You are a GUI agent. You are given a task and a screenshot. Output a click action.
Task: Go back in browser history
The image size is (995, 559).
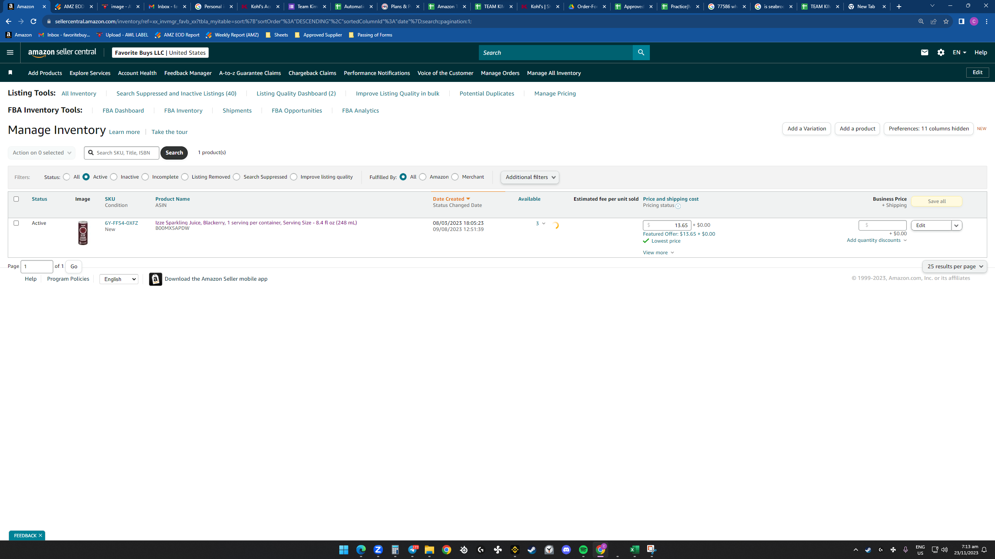[x=9, y=21]
